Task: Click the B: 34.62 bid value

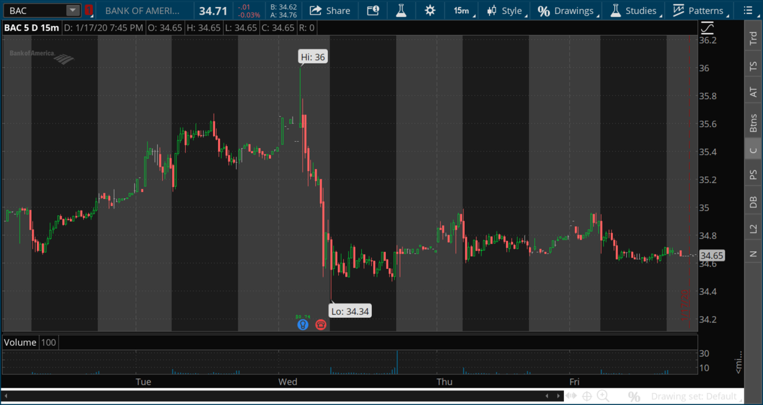Action: point(284,7)
